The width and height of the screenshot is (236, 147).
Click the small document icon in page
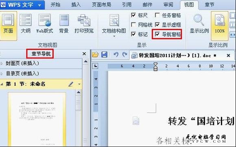(x=136, y=121)
